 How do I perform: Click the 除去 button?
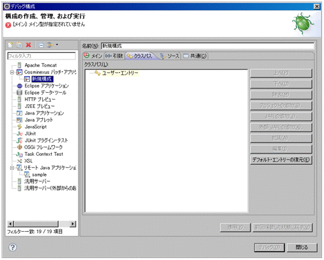coord(281,95)
